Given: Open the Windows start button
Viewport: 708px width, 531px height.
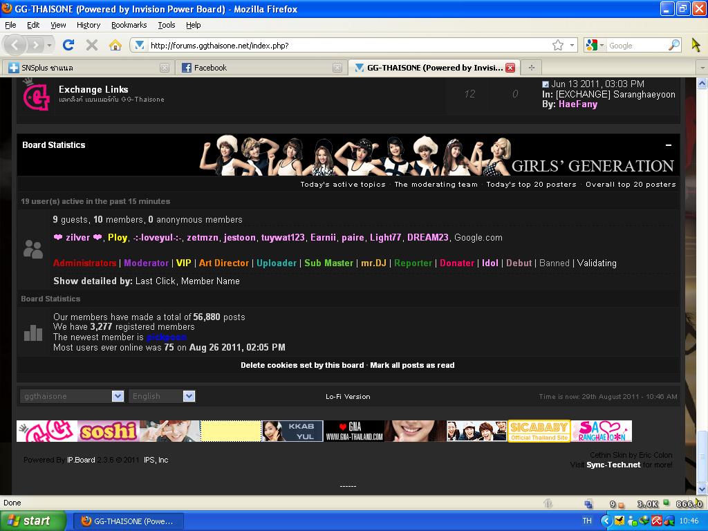Looking at the screenshot, I should point(33,521).
